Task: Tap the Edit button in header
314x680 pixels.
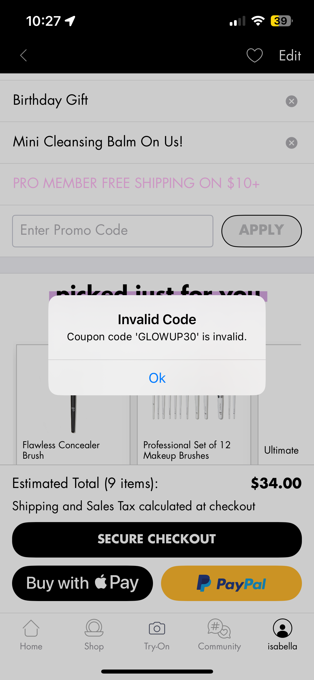Action: 290,56
